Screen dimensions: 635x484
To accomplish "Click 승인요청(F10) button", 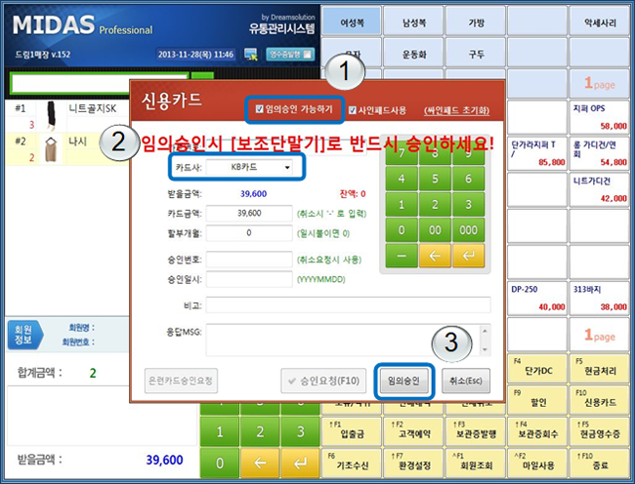I will [x=323, y=381].
